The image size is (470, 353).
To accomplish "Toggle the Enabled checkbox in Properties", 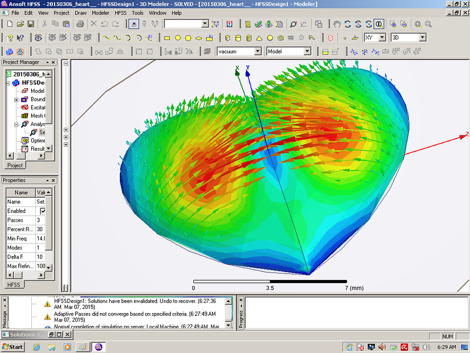I will coord(42,211).
